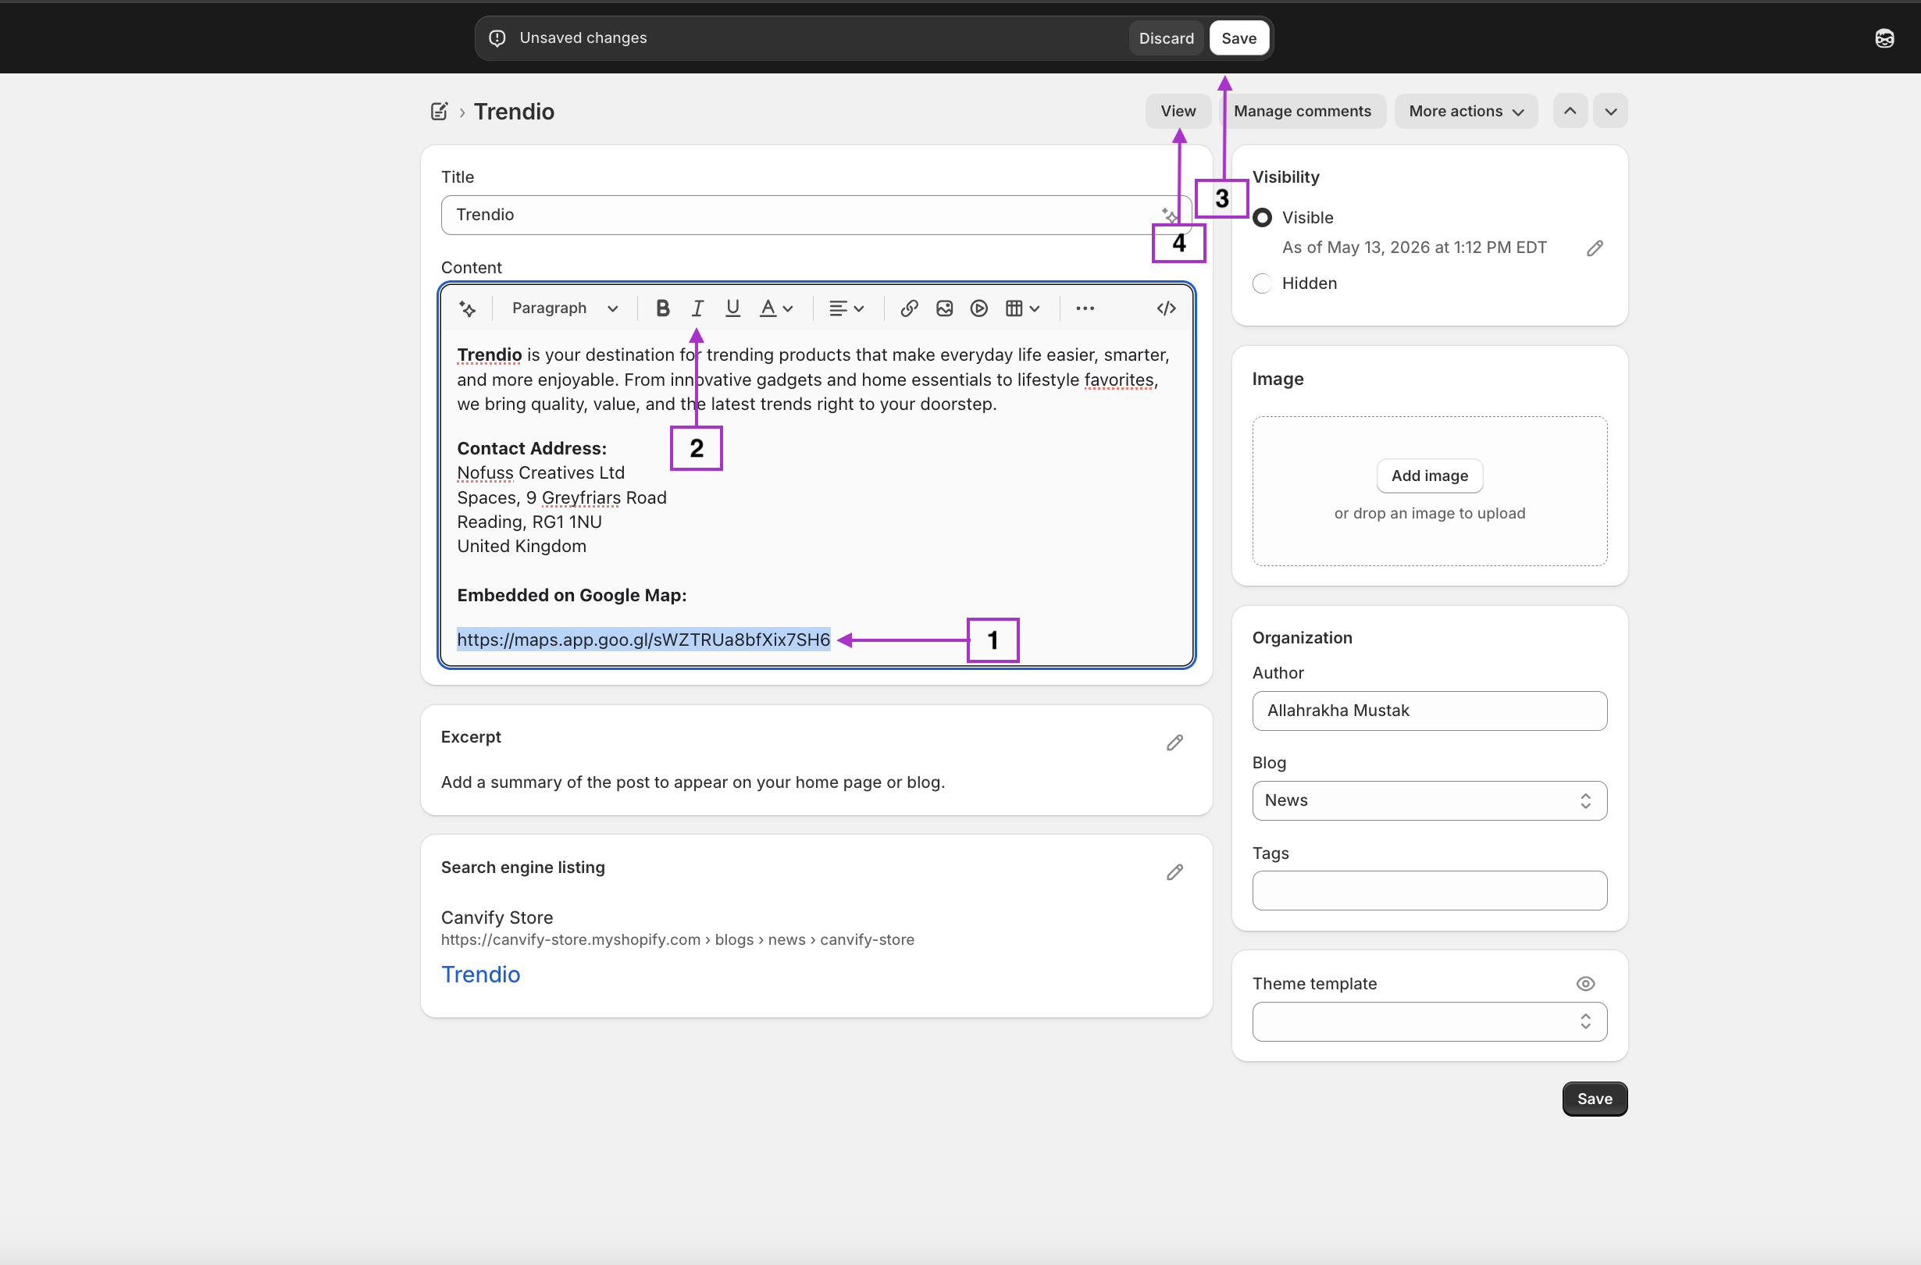The width and height of the screenshot is (1921, 1265).
Task: Click AI suggestion icon in Title field
Action: pos(1170,215)
